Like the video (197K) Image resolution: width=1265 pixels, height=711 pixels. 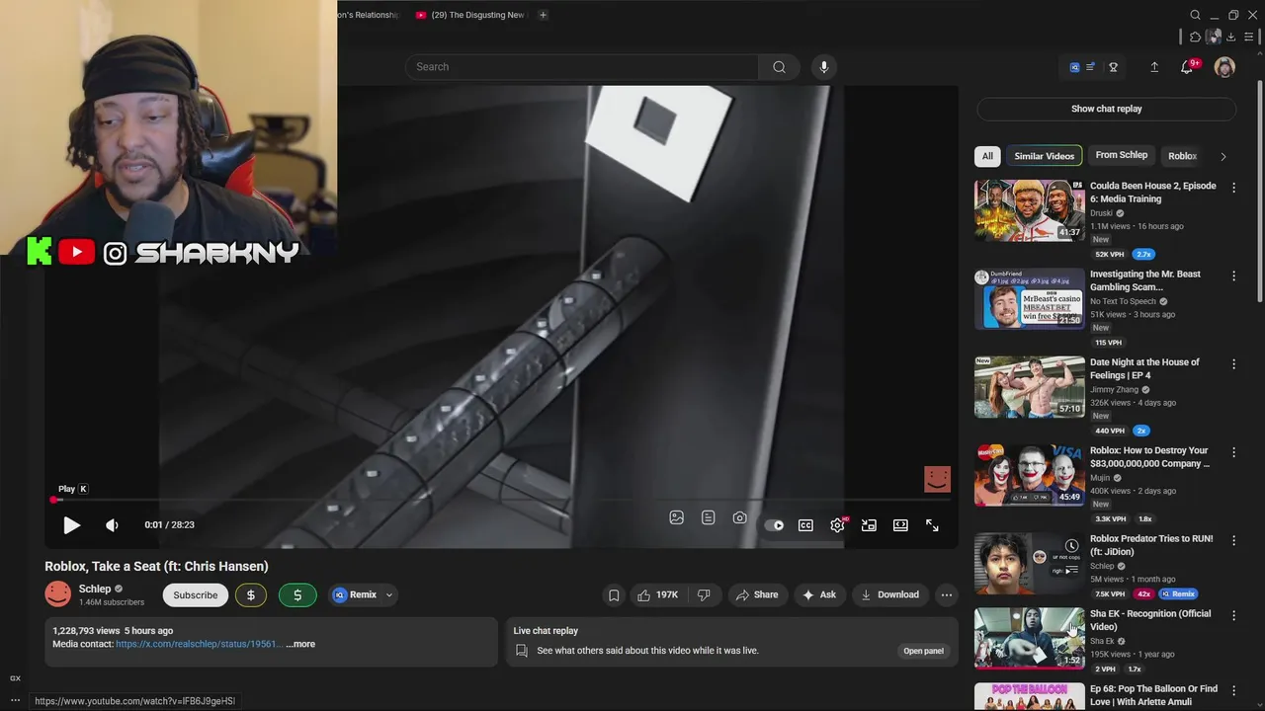(657, 594)
